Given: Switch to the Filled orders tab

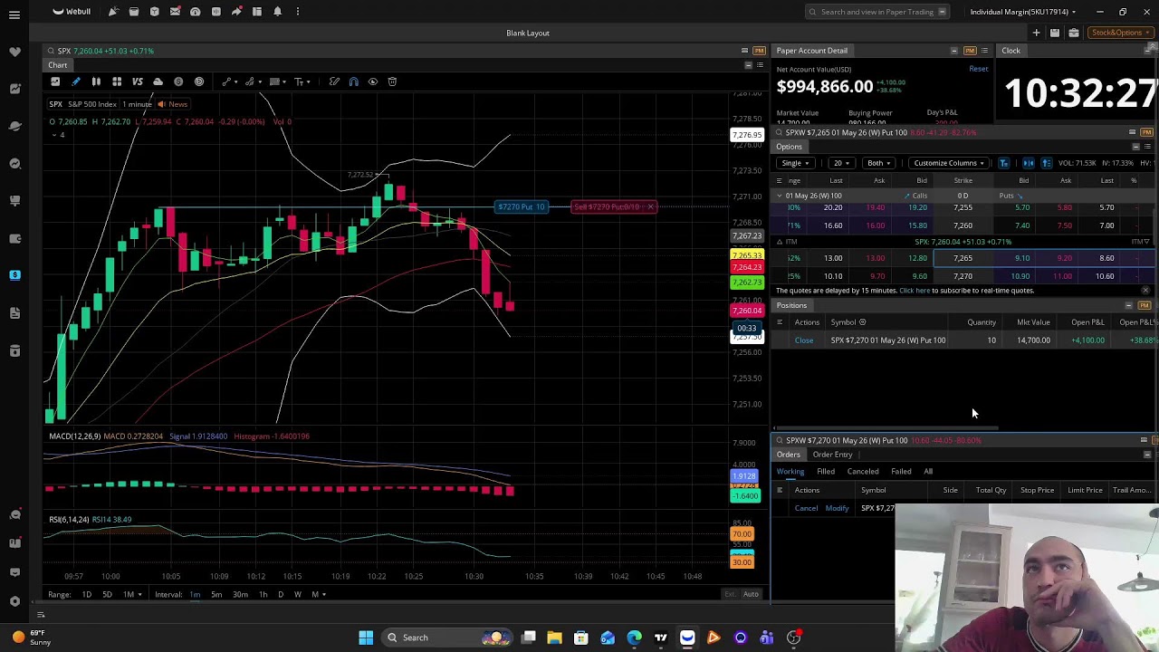Looking at the screenshot, I should (x=826, y=471).
